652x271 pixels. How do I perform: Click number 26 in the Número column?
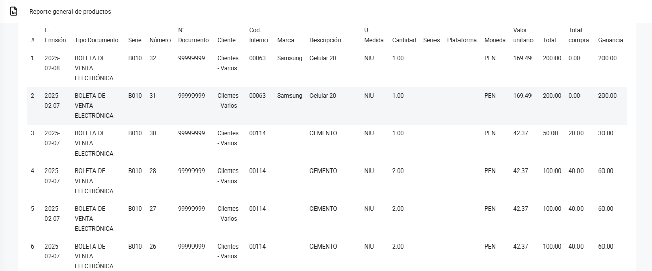153,247
